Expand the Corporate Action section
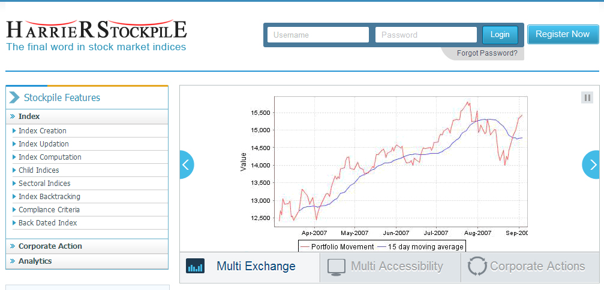604x290 pixels. (87, 246)
